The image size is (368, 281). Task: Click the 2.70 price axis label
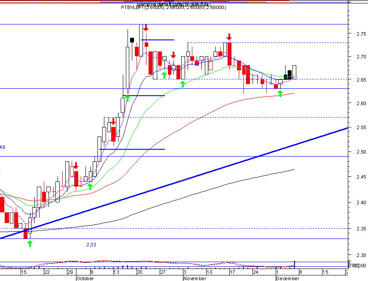click(x=361, y=57)
